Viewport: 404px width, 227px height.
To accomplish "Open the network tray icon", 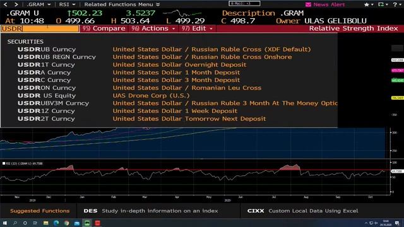I will 371,223.
